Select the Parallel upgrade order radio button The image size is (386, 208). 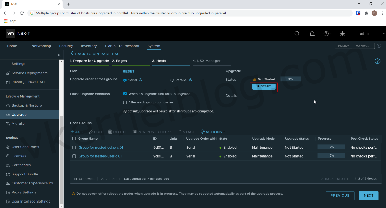(172, 80)
